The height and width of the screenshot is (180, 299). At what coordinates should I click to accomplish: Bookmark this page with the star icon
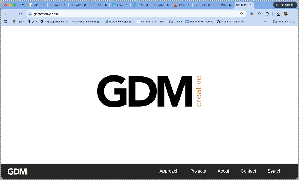(x=241, y=14)
